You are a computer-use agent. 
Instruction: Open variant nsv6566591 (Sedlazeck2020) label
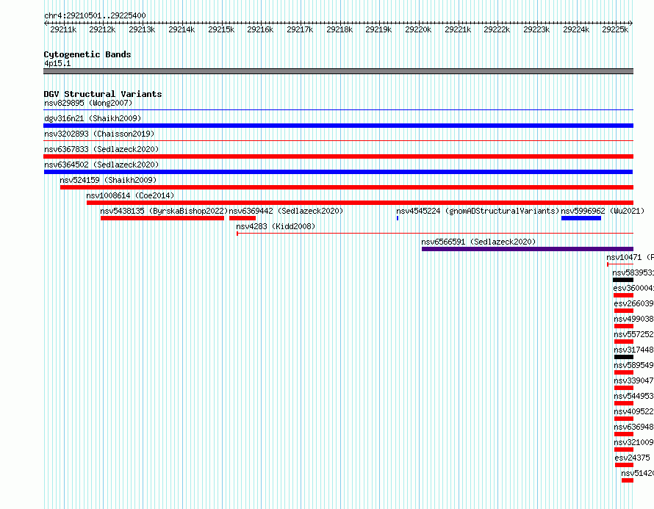point(478,242)
